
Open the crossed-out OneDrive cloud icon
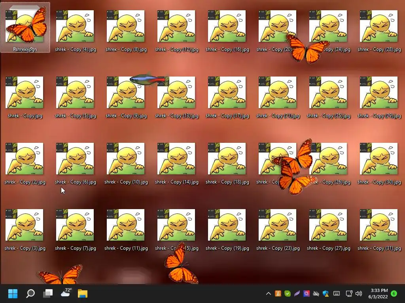coord(316,294)
